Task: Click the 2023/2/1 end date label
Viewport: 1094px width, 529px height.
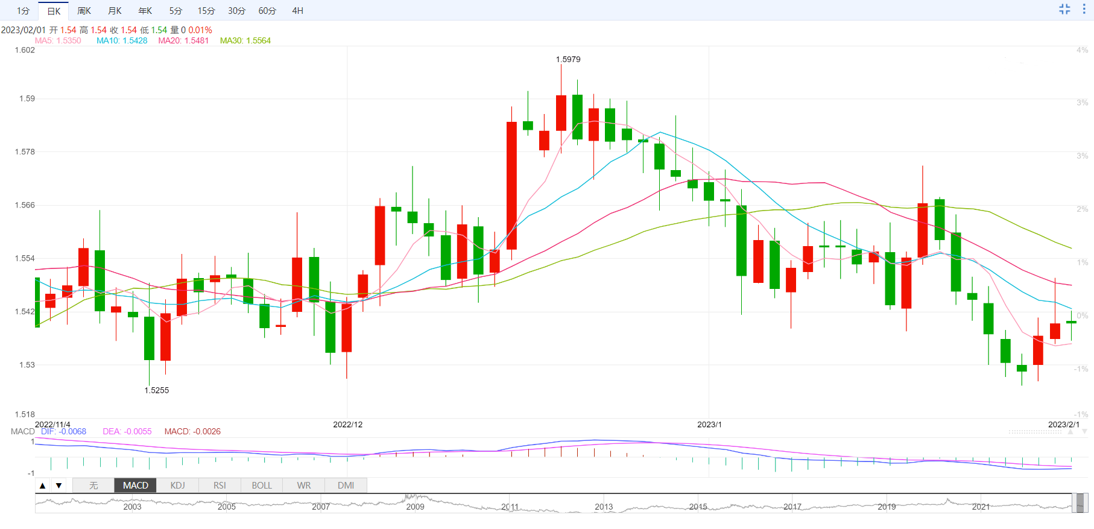Action: (1064, 425)
